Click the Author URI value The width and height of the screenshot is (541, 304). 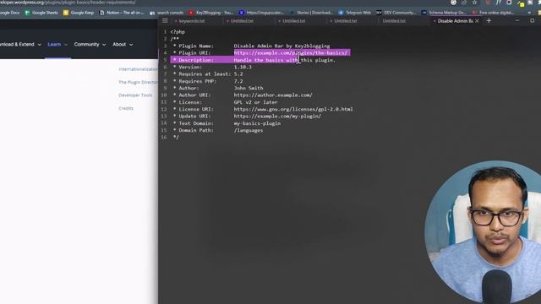click(273, 95)
